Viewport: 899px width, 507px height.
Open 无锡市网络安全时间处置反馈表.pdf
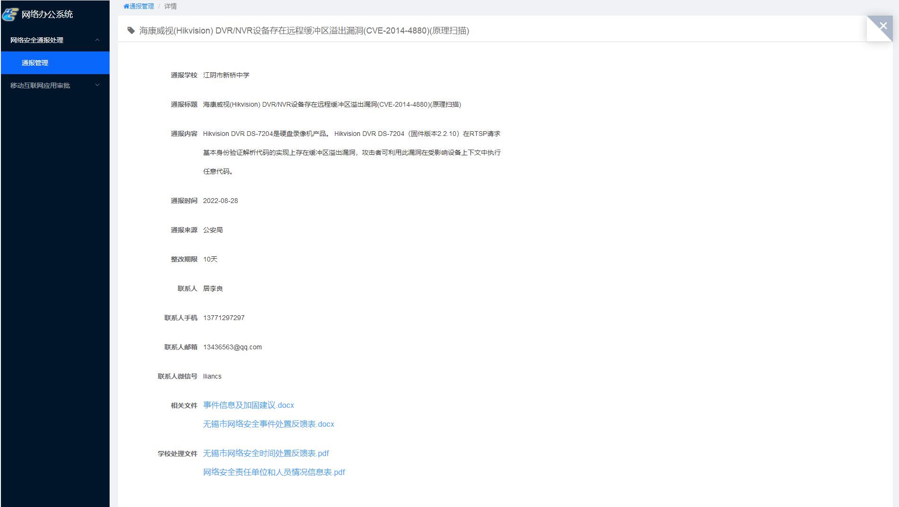(x=266, y=453)
